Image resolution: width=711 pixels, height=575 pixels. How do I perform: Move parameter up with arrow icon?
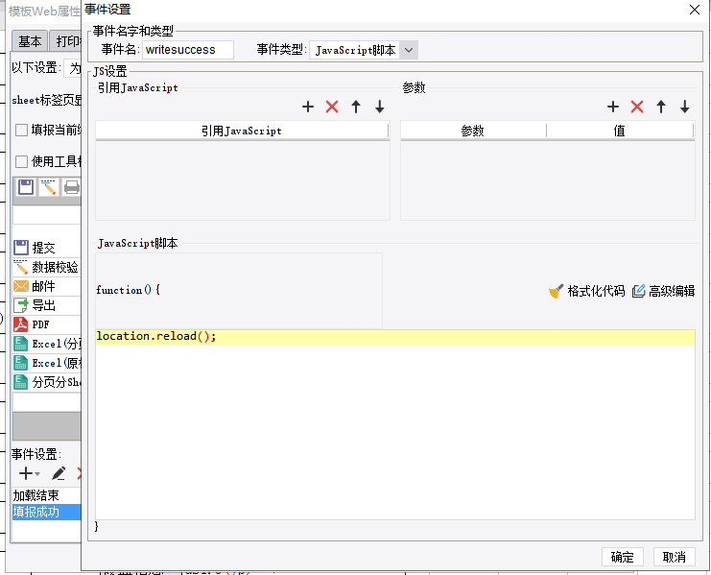(x=661, y=107)
